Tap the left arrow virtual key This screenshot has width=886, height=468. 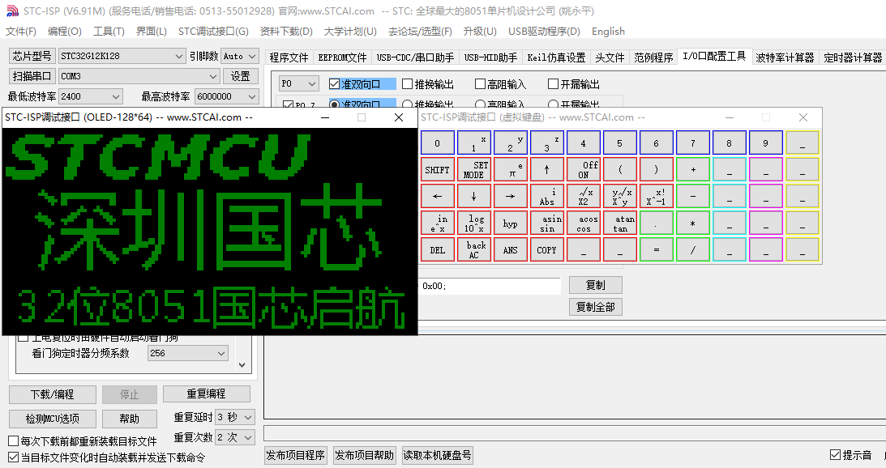(x=438, y=196)
